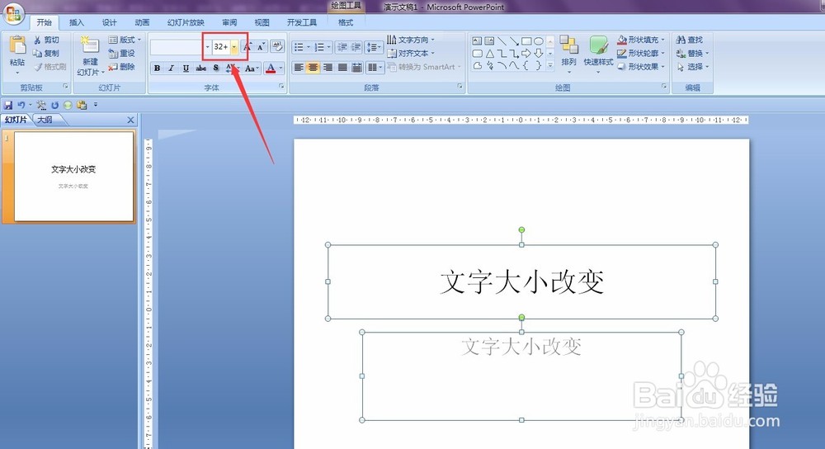This screenshot has width=825, height=449.
Task: Select the Left Brace shape
Action: click(x=526, y=66)
